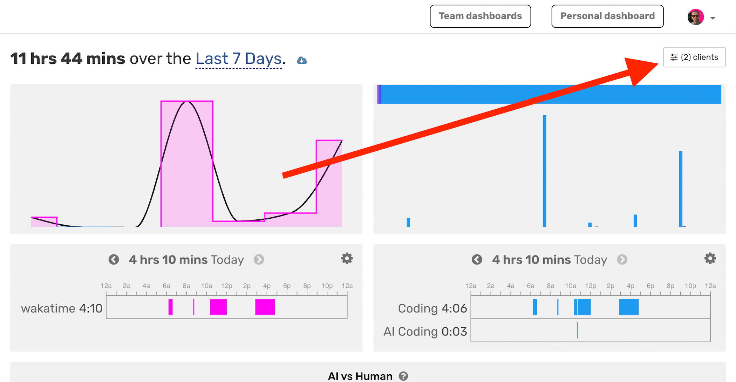Click the profile avatar picture
The height and width of the screenshot is (382, 736).
pyautogui.click(x=695, y=16)
